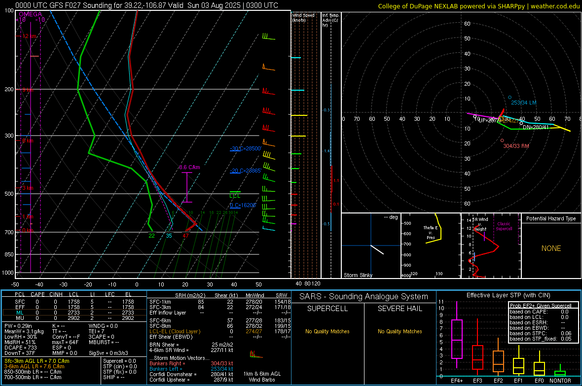Click the Potential Hazard Type header

[x=551, y=218]
